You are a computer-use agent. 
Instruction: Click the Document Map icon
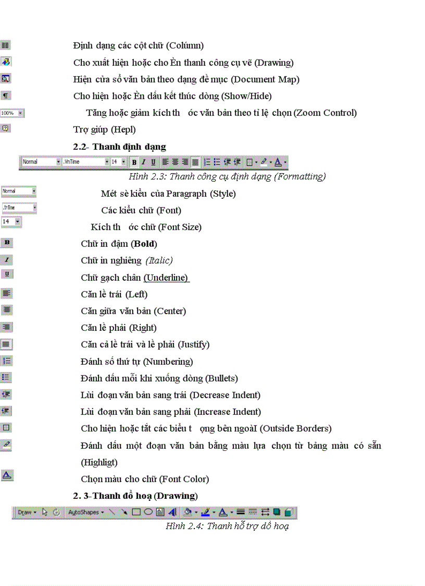click(5, 79)
